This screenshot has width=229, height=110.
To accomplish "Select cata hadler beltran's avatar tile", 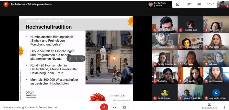I will (x=216, y=93).
